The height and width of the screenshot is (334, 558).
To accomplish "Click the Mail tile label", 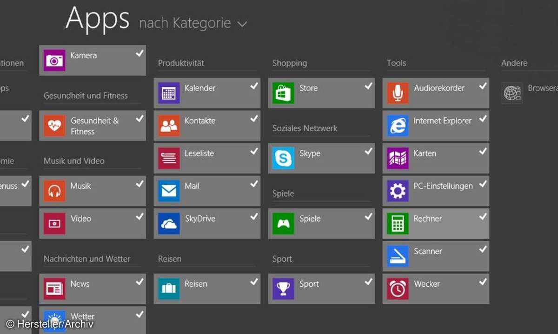I will click(192, 186).
